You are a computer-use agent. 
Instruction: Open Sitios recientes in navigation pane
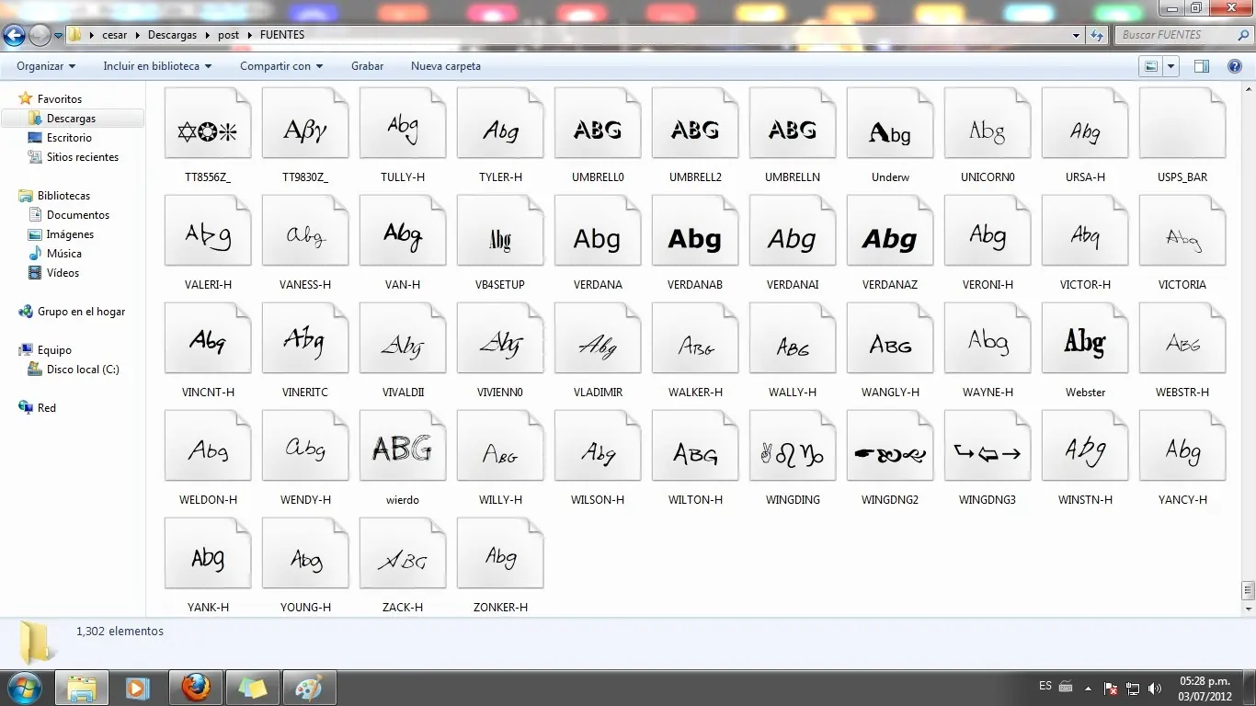pos(83,157)
